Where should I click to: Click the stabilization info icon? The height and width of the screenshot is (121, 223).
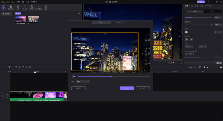pyautogui.click(x=194, y=54)
